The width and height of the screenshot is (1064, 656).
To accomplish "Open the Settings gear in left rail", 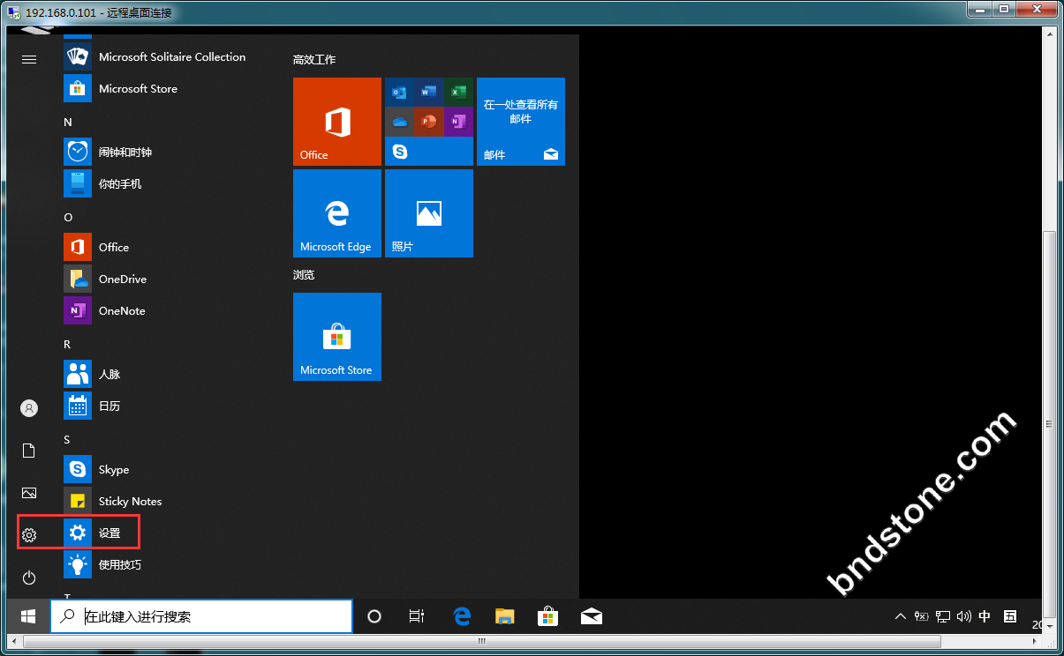I will point(29,535).
